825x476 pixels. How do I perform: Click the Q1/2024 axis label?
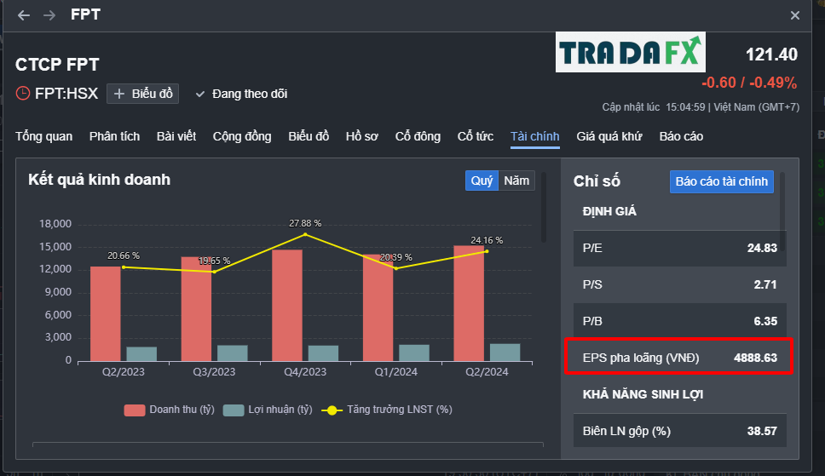[x=395, y=372]
